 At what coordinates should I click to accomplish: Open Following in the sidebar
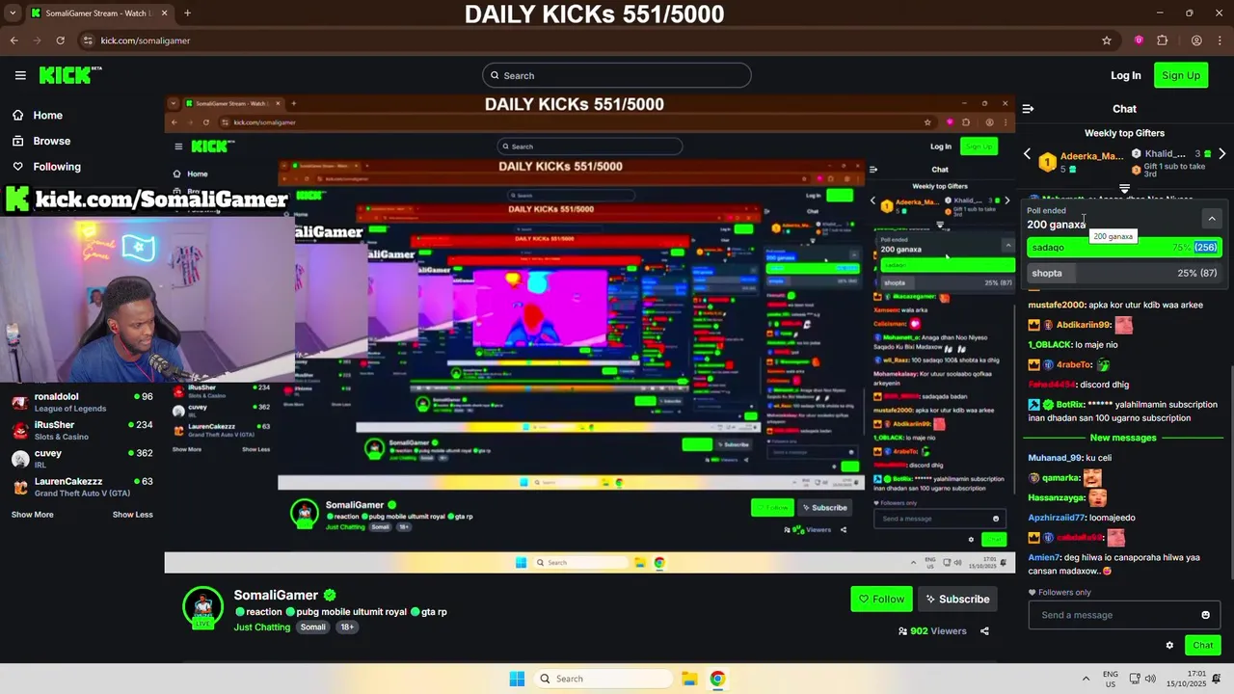coord(46,167)
